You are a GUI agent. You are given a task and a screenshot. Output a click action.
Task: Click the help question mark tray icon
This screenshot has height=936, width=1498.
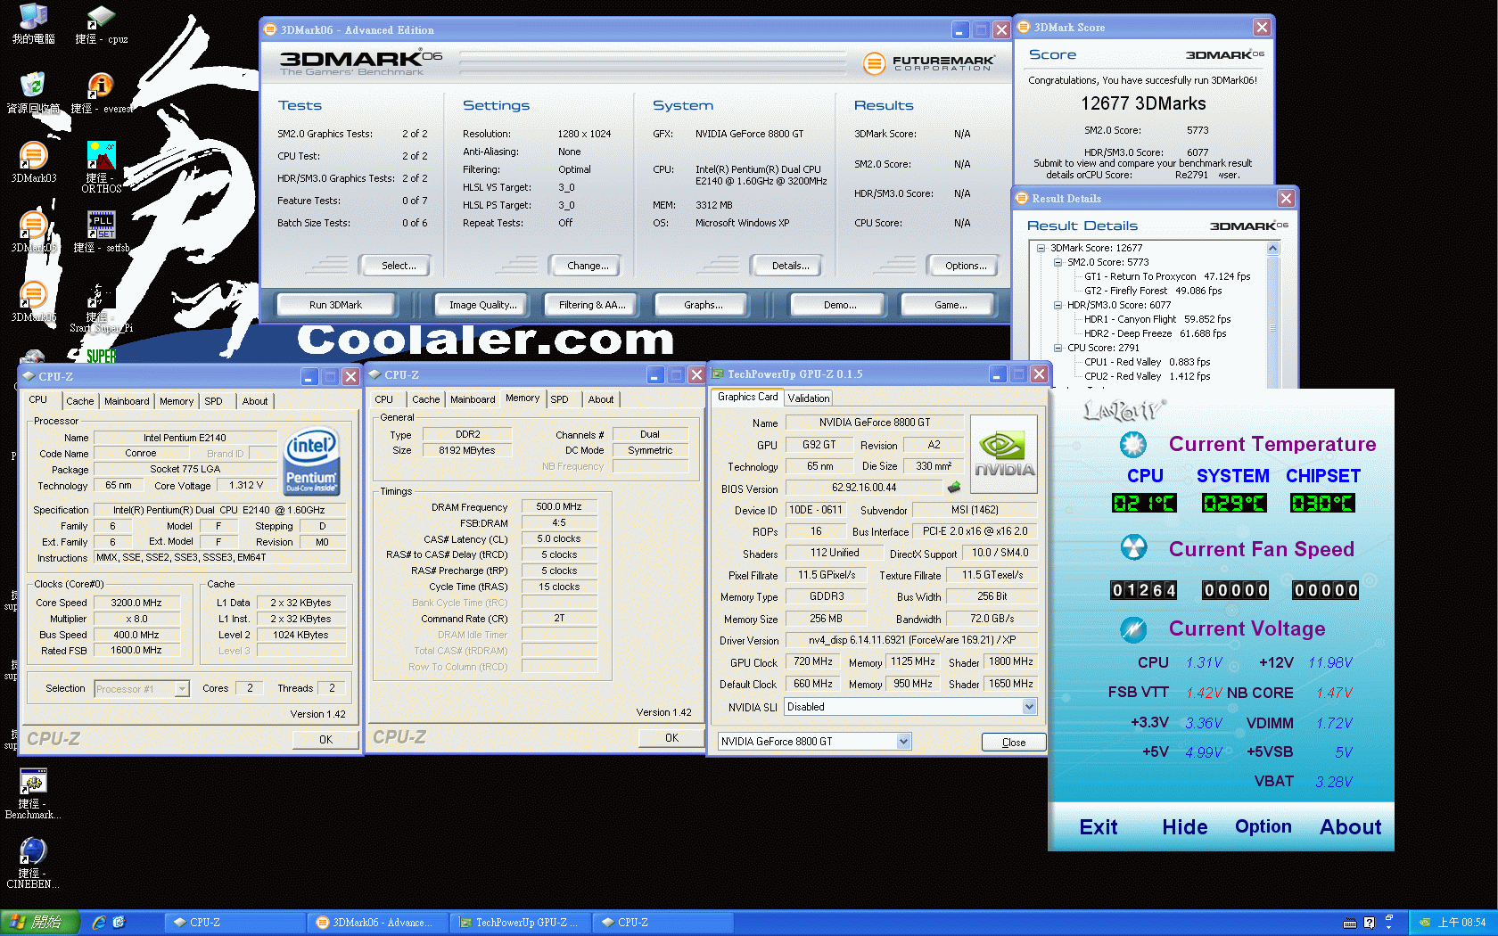[1370, 923]
